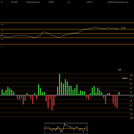Click the 70 label on the RSI axis

2,31
